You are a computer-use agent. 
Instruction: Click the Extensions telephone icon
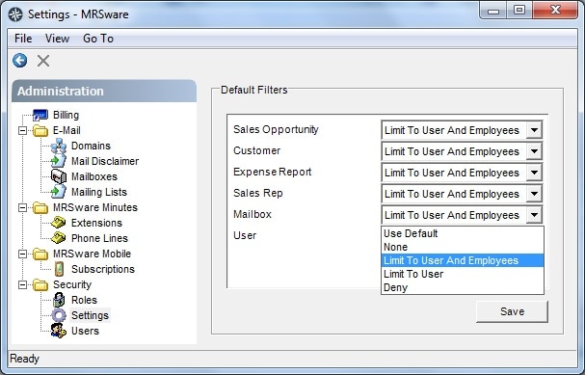[x=59, y=223]
